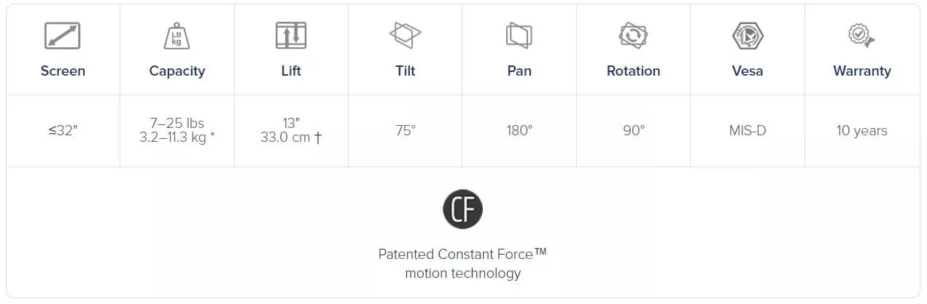Screen dimensions: 927x304
Task: Click the black CF Constant Force logo
Action: point(463,209)
